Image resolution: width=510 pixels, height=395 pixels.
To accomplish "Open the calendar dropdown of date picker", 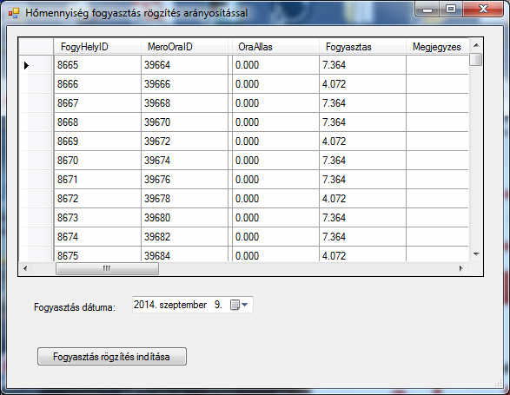I will click(240, 305).
